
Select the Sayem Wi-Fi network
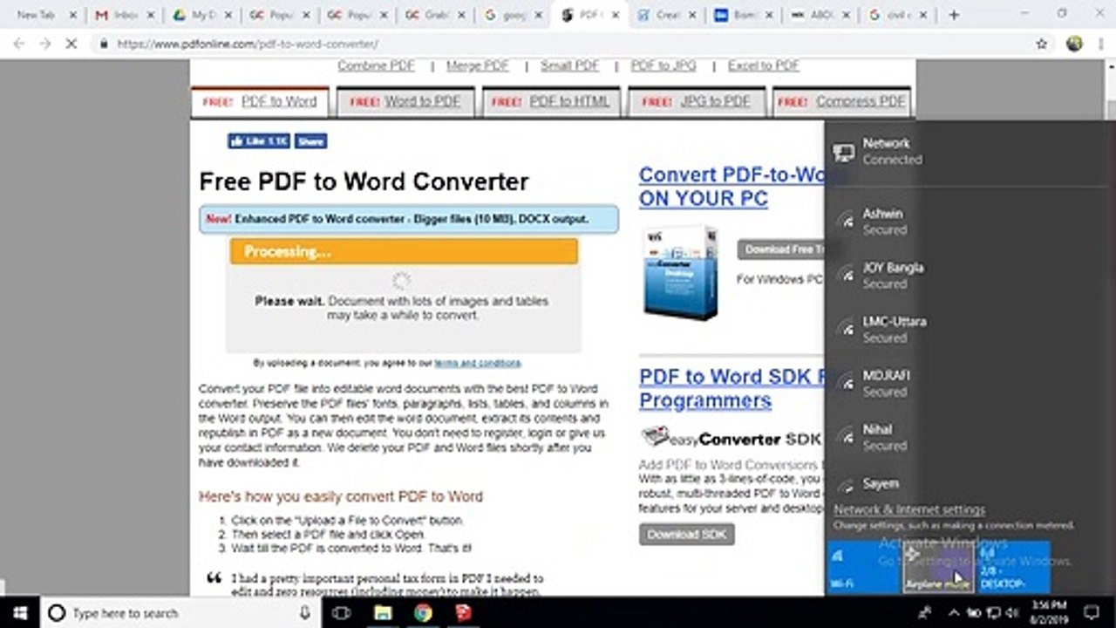pyautogui.click(x=970, y=484)
